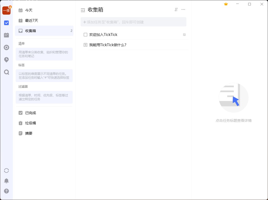Click the 最近7天 calendar icon

[21, 21]
